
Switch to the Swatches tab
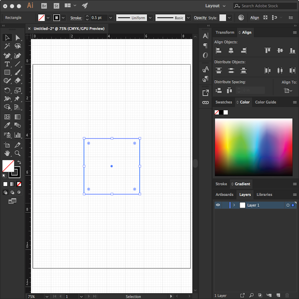(223, 102)
